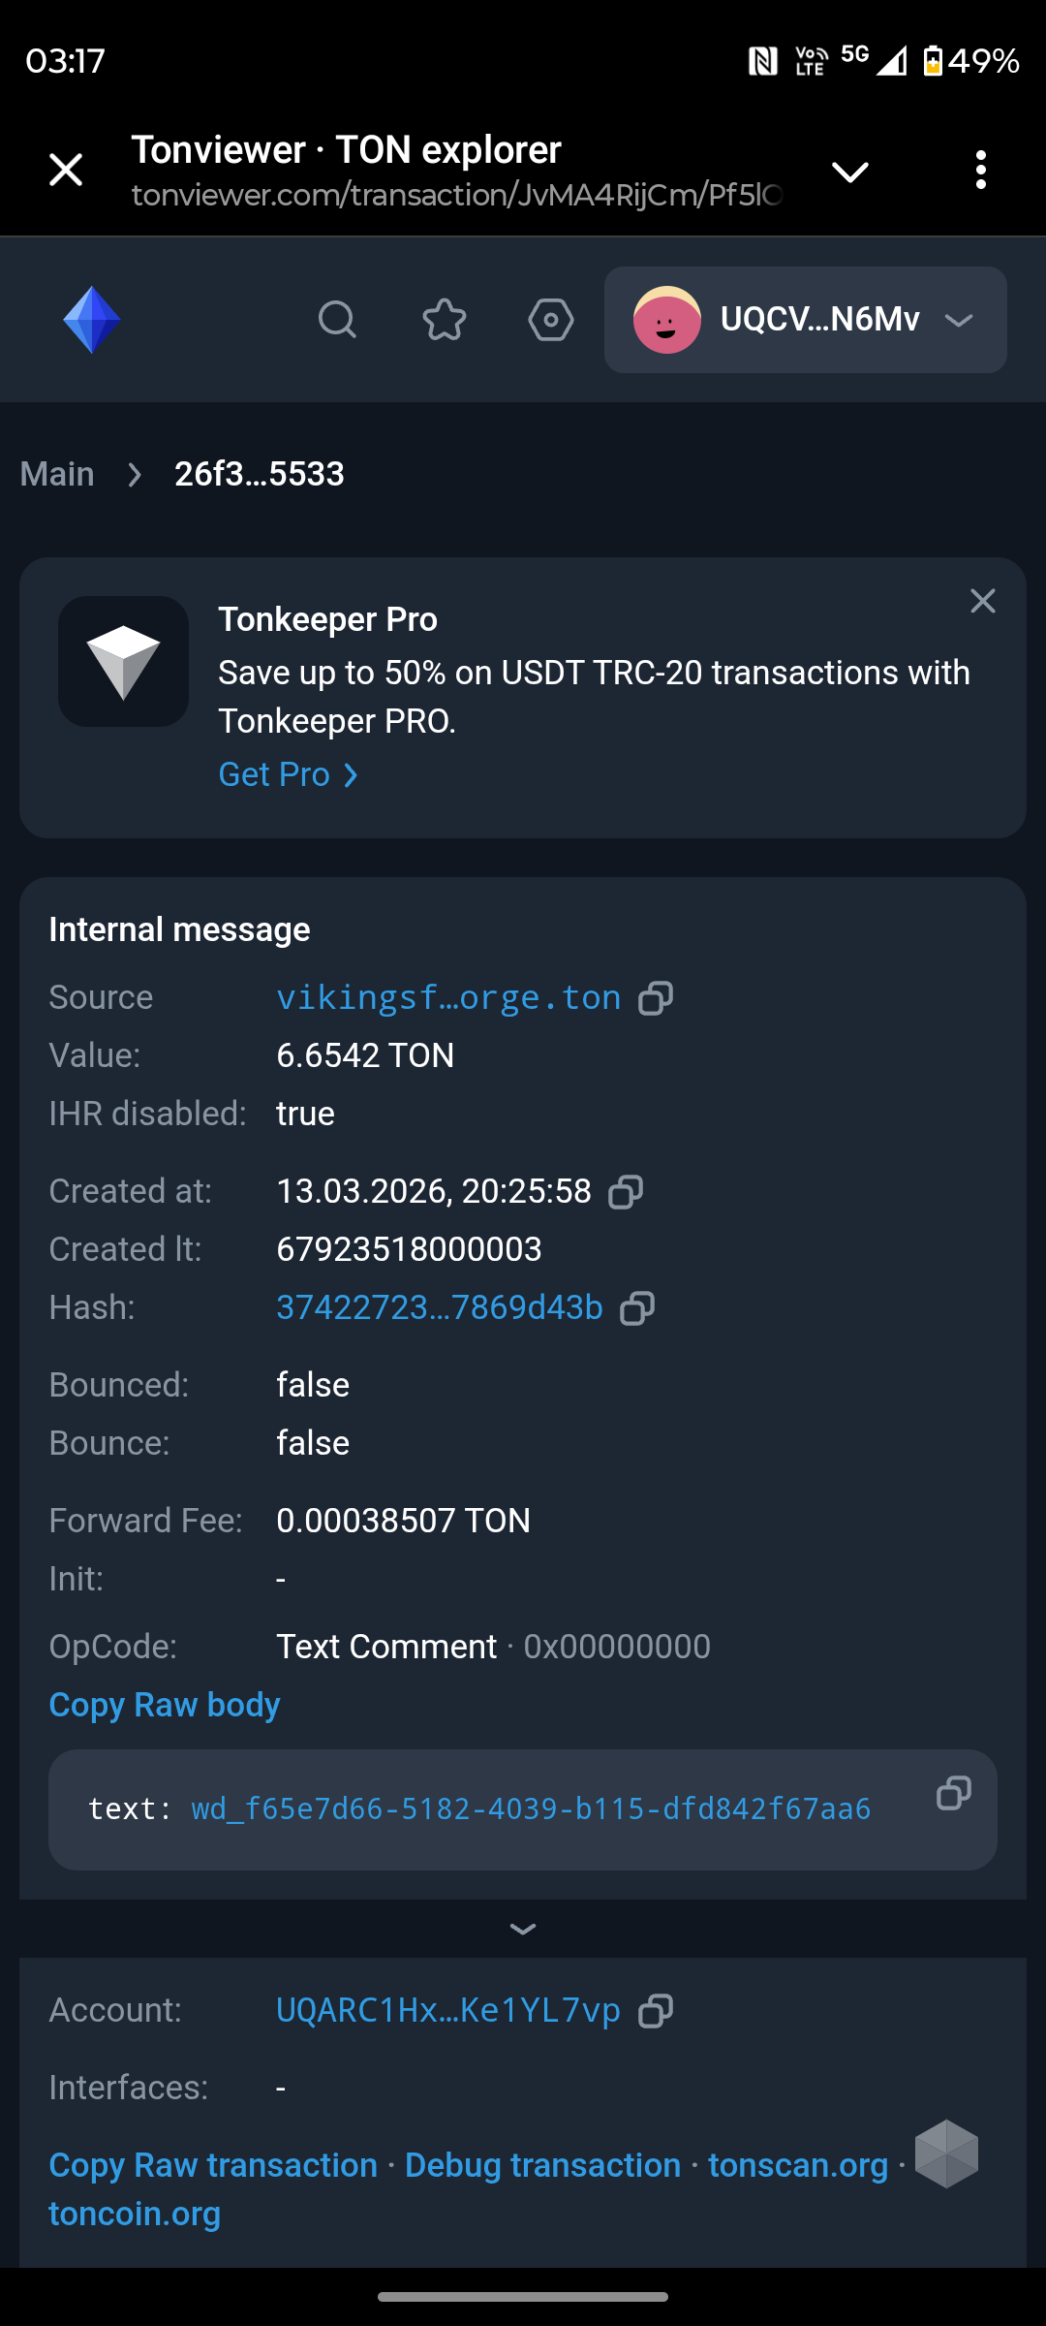Viewport: 1046px width, 2326px height.
Task: Open the Tonviewer search icon
Action: click(337, 319)
